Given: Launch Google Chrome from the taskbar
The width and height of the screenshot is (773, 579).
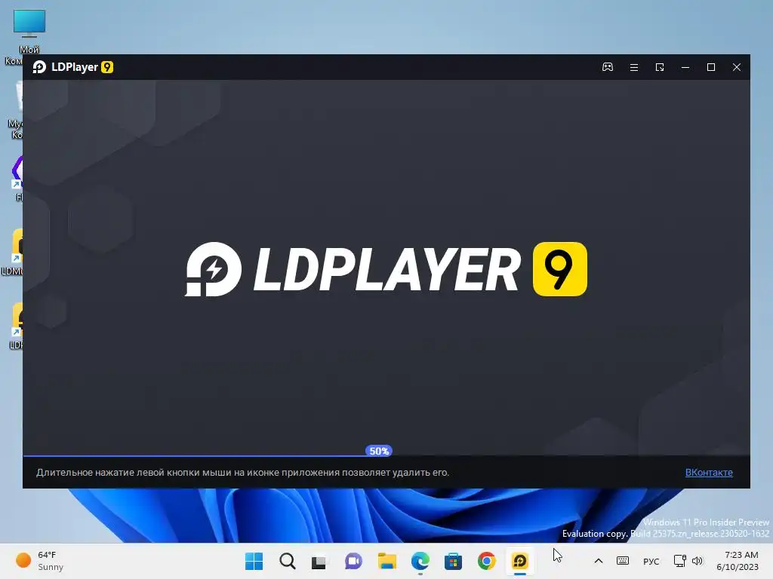Looking at the screenshot, I should (486, 561).
